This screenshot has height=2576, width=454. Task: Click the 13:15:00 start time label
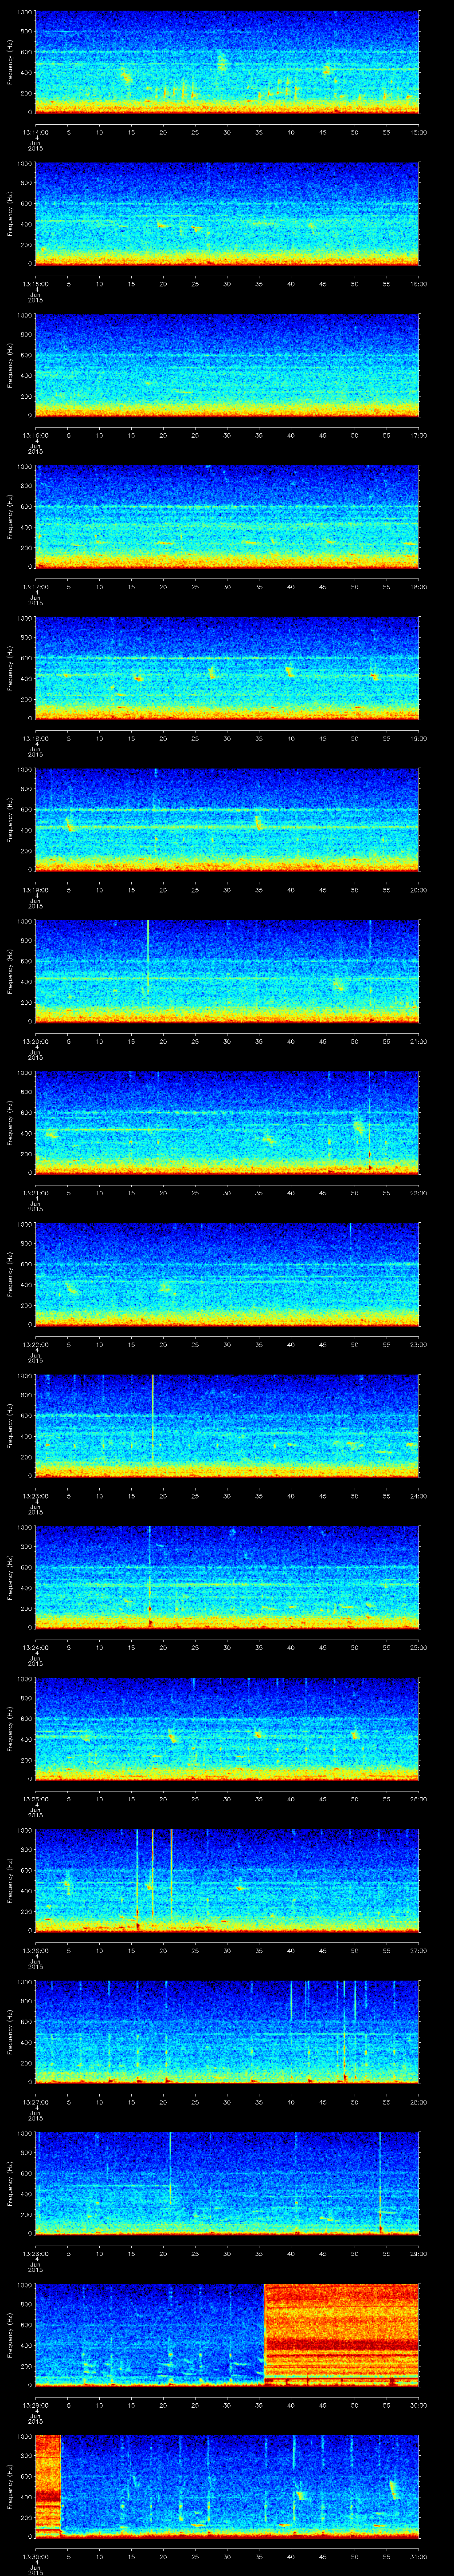point(35,284)
